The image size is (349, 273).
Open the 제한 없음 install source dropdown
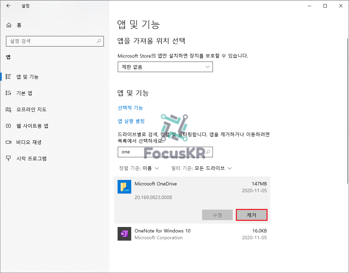165,67
